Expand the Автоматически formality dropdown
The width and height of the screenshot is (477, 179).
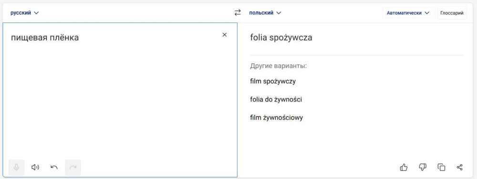(408, 13)
